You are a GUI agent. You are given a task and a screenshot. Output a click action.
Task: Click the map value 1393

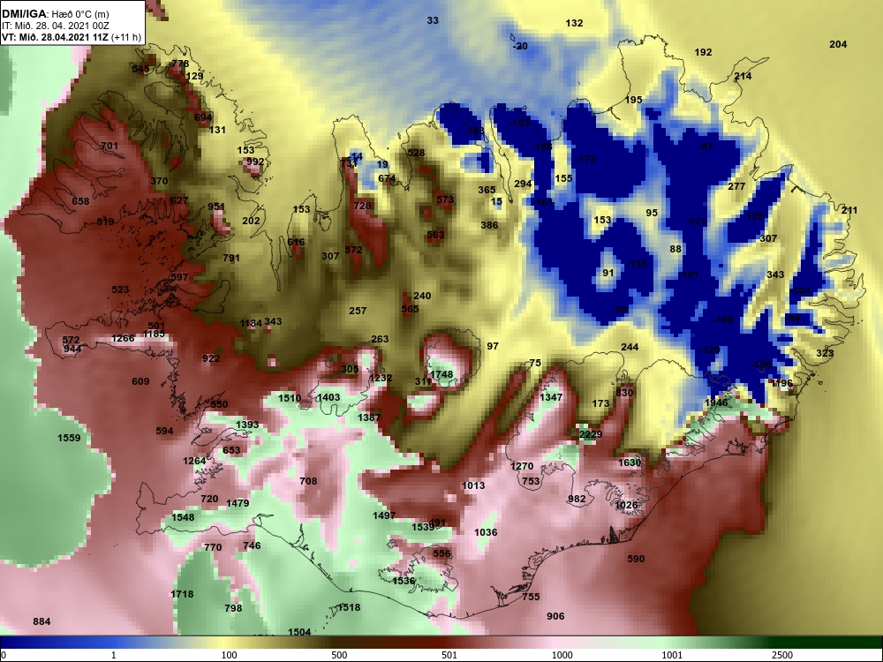(x=247, y=425)
